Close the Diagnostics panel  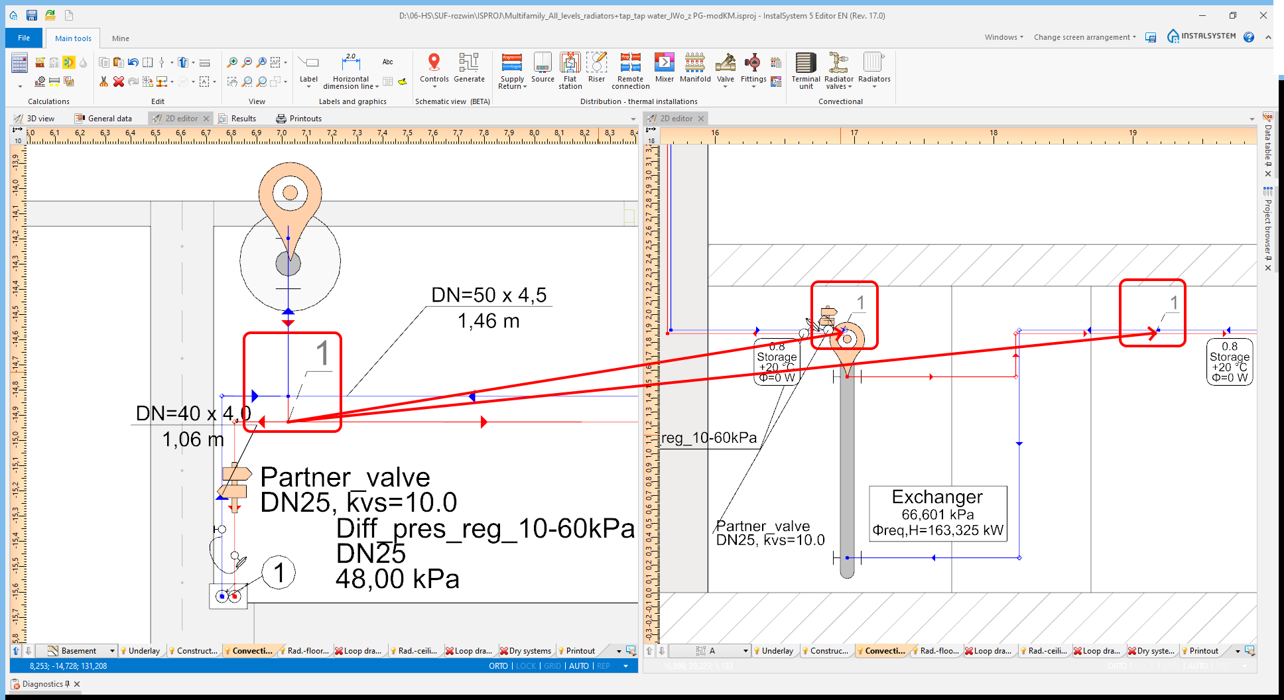coord(77,684)
